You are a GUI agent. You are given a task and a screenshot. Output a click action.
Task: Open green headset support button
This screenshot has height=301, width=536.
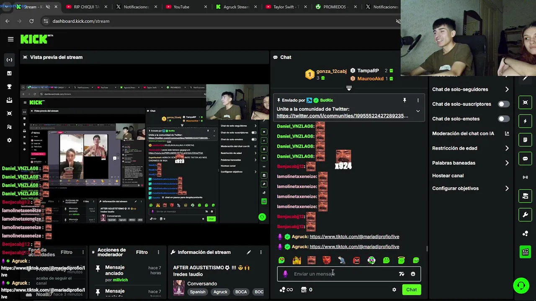click(521, 286)
